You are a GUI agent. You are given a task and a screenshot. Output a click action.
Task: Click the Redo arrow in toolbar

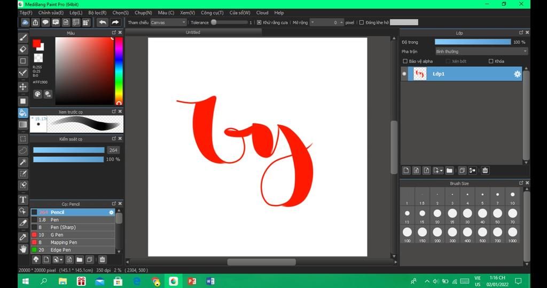[x=115, y=22]
